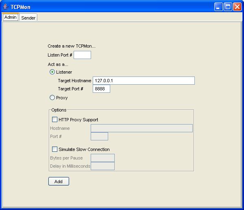This screenshot has width=244, height=210.
Task: Click the Listen Port # field
Action: tap(82, 55)
